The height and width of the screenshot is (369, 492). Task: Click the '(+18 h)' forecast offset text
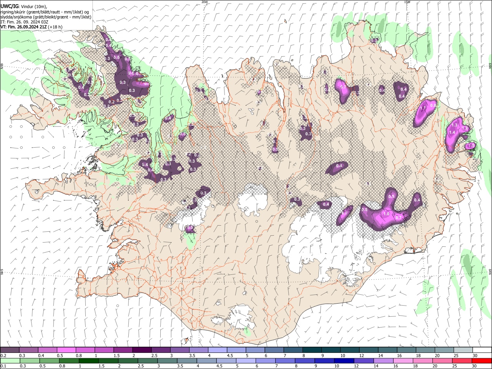click(x=55, y=27)
